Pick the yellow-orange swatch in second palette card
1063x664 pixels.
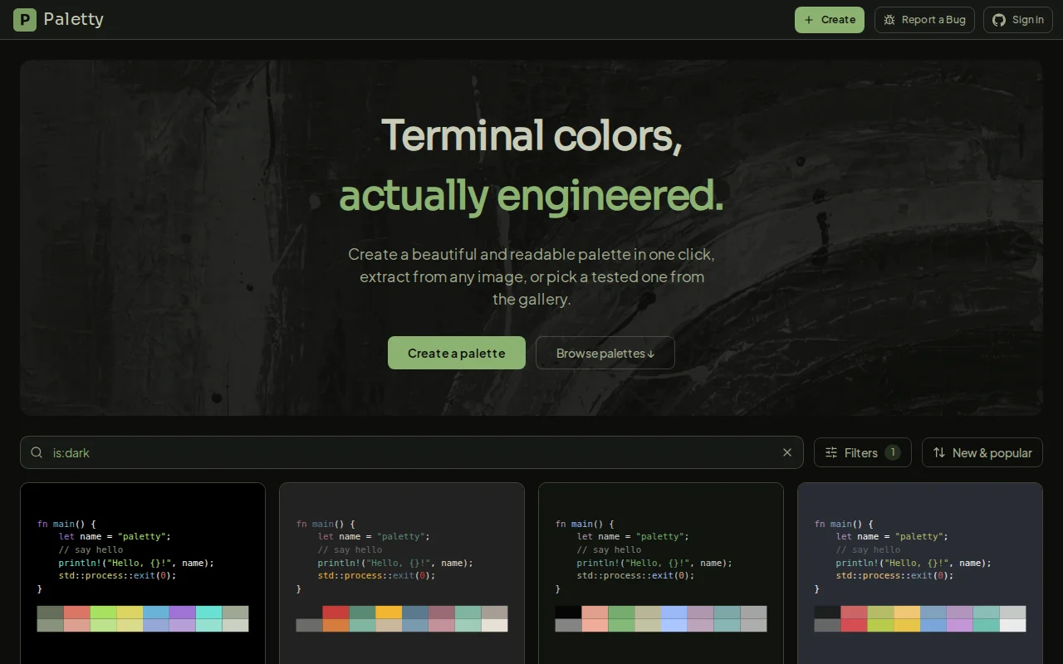click(x=389, y=613)
